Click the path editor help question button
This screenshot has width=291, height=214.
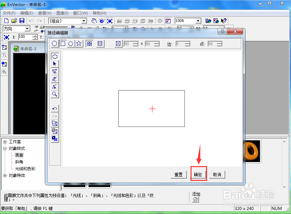click(222, 31)
